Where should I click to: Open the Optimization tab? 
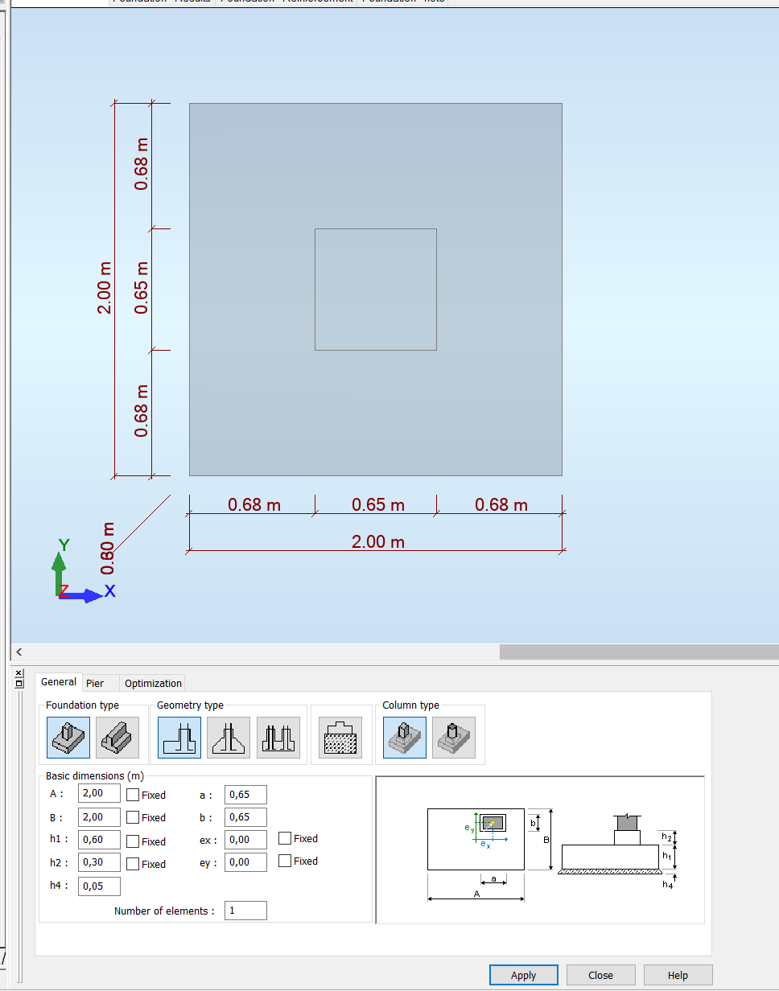152,682
